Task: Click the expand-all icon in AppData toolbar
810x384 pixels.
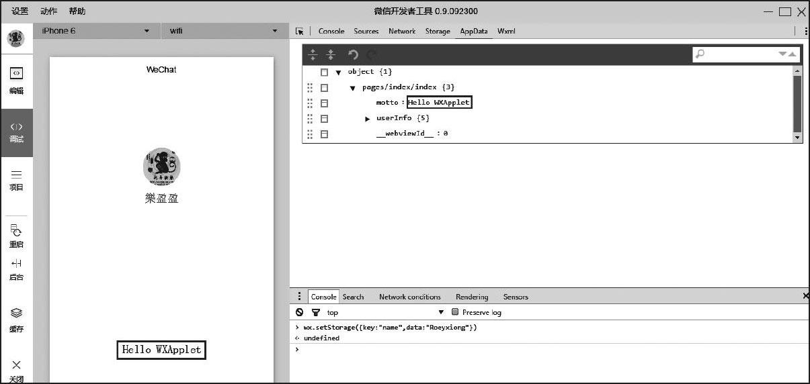Action: click(313, 54)
